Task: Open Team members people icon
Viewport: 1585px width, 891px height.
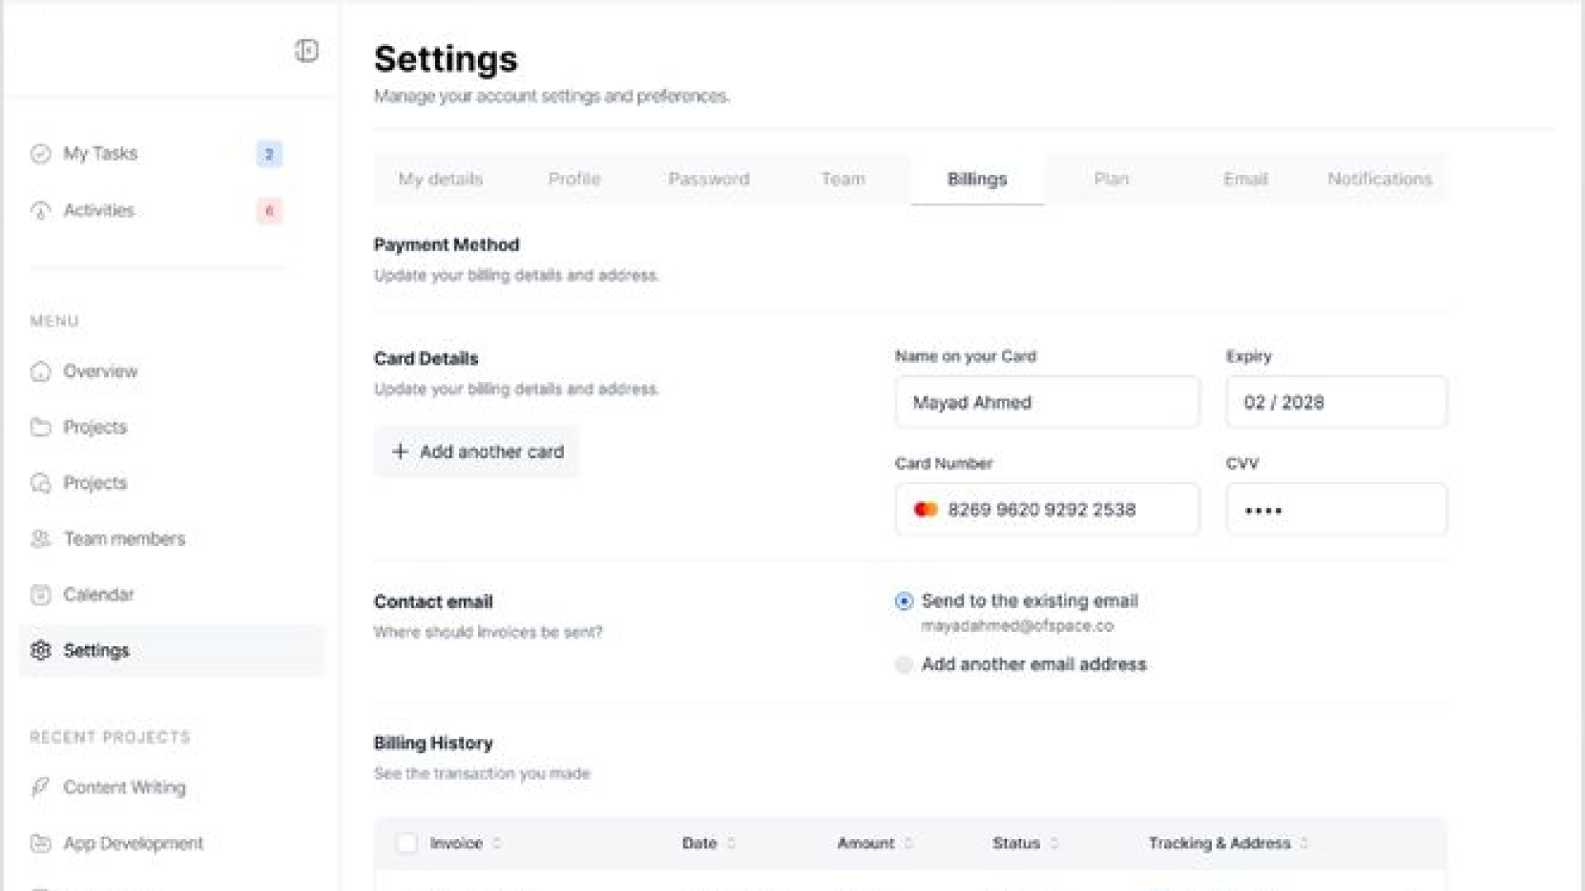Action: (x=40, y=539)
